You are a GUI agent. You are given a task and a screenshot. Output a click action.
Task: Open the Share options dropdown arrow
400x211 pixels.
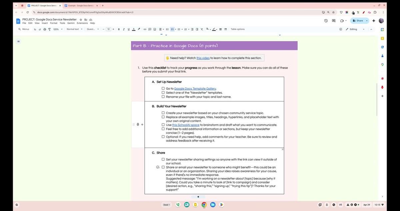[x=367, y=21]
